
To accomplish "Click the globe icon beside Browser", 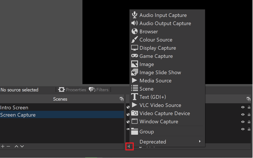I will pyautogui.click(x=134, y=31).
